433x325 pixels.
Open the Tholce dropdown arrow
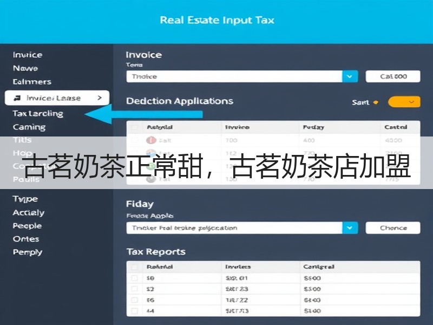[x=350, y=76]
